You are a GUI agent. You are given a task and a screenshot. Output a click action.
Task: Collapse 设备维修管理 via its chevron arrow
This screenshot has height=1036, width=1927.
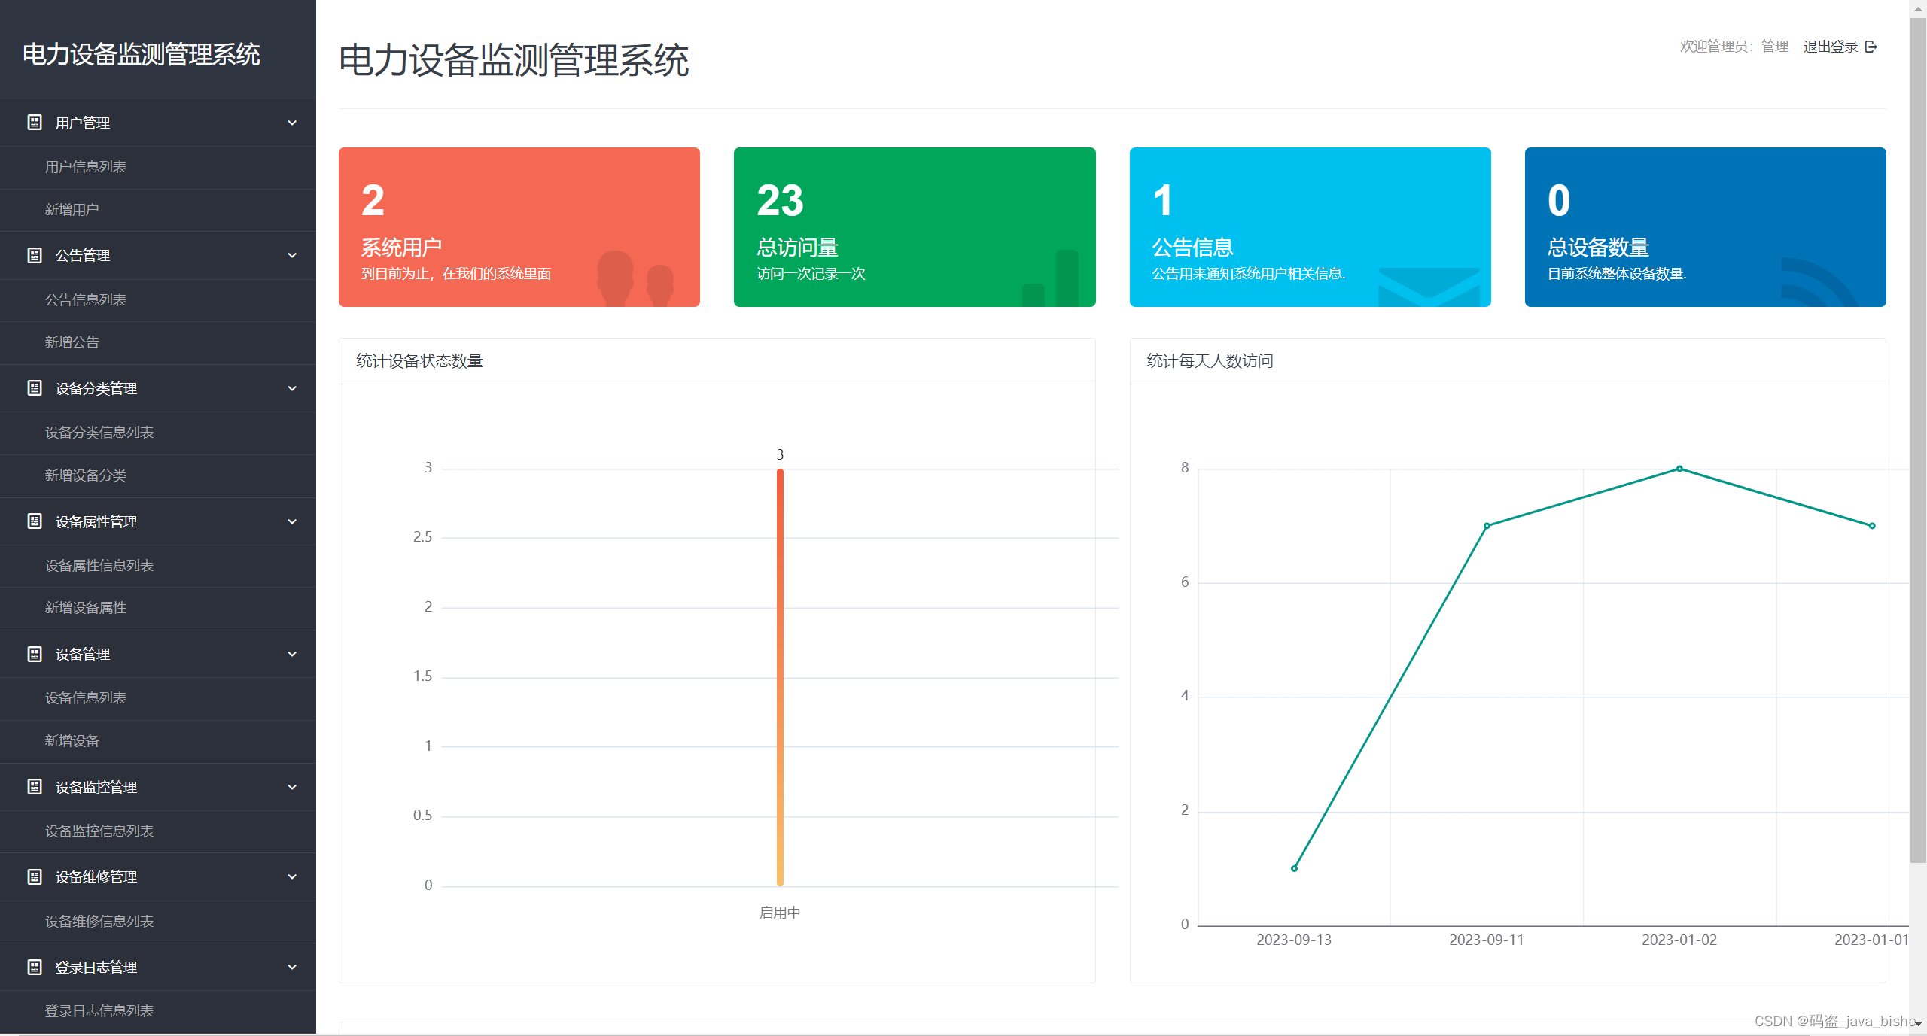[292, 877]
